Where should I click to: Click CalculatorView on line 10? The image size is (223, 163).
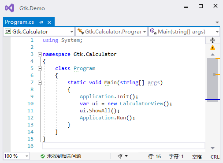[x=141, y=104]
